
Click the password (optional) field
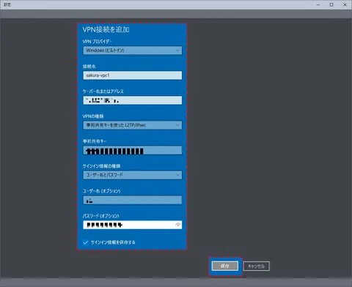[132, 225]
